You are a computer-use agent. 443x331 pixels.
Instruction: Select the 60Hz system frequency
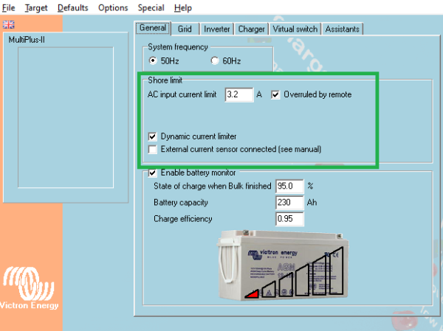215,60
